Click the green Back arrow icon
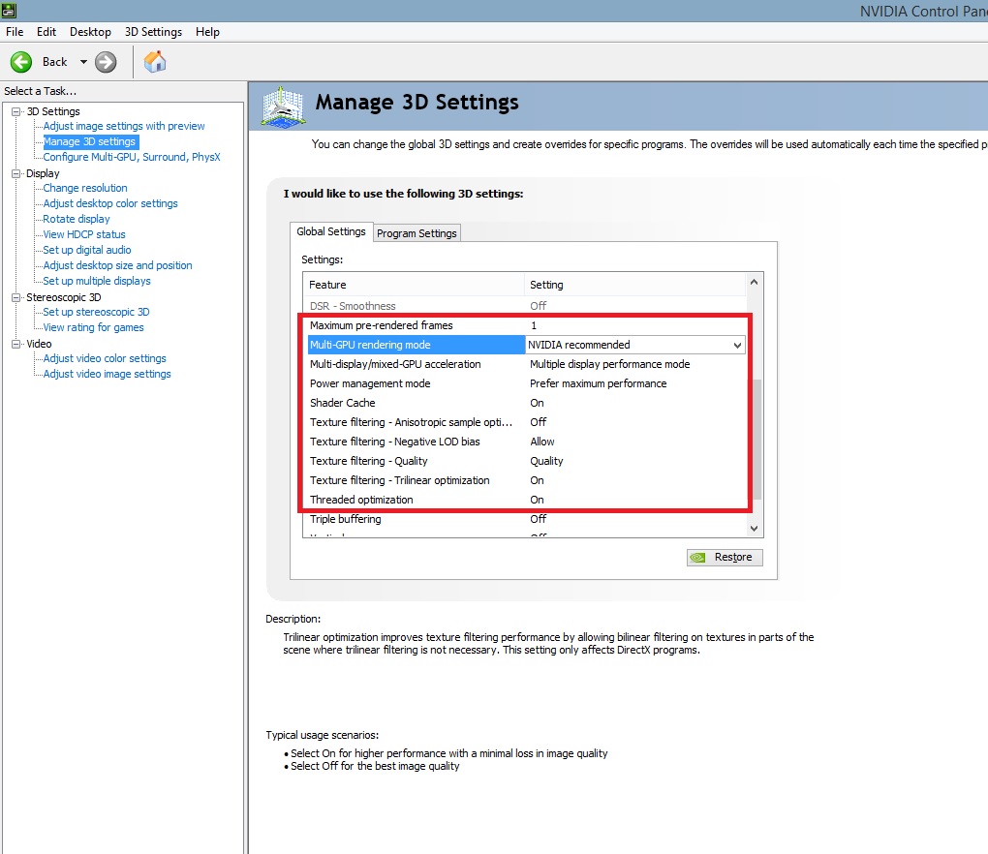The image size is (988, 854). (20, 62)
